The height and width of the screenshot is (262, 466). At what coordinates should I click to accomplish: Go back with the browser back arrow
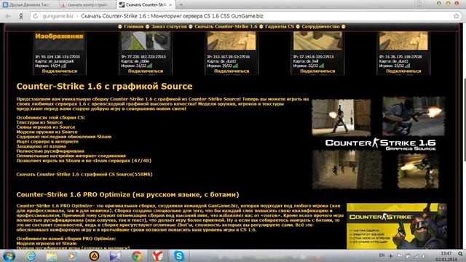8,16
